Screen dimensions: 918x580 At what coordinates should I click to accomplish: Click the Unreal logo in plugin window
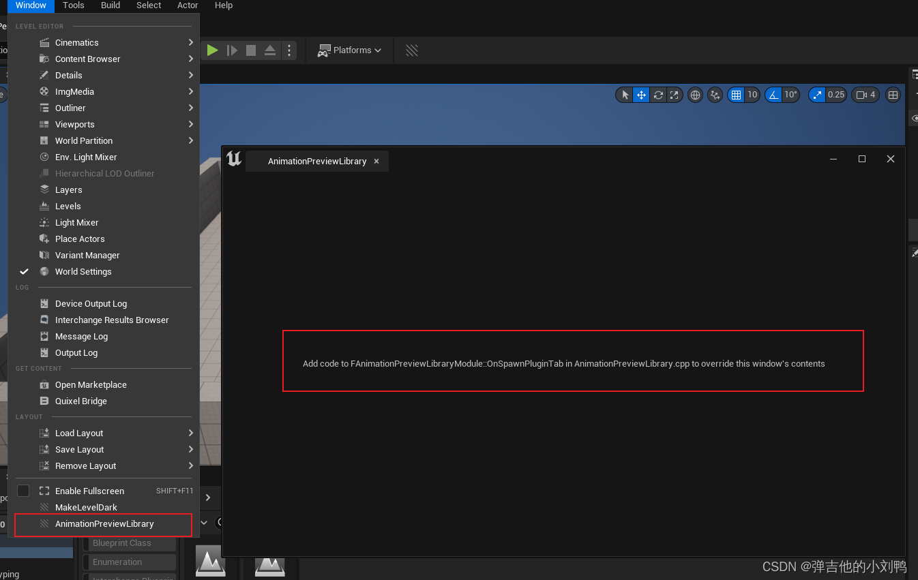(234, 159)
